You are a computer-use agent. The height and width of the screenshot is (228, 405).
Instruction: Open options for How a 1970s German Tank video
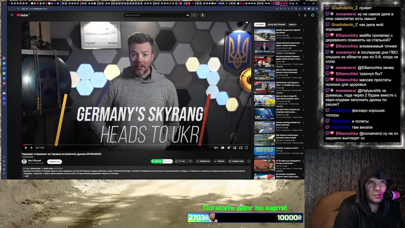[x=303, y=70]
